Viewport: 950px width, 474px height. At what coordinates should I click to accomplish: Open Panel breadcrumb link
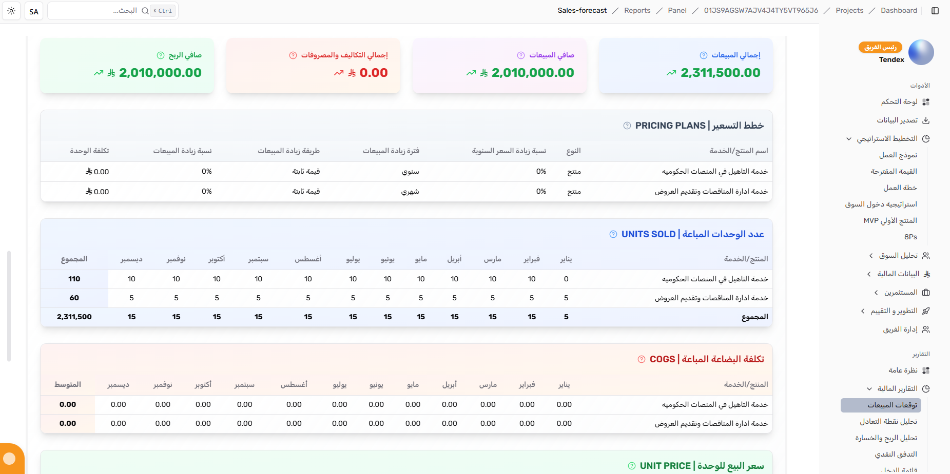[677, 10]
